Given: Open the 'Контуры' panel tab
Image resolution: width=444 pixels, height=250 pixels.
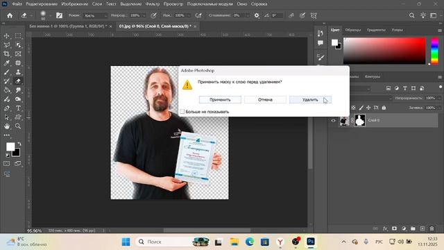Looking at the screenshot, I should tap(373, 76).
